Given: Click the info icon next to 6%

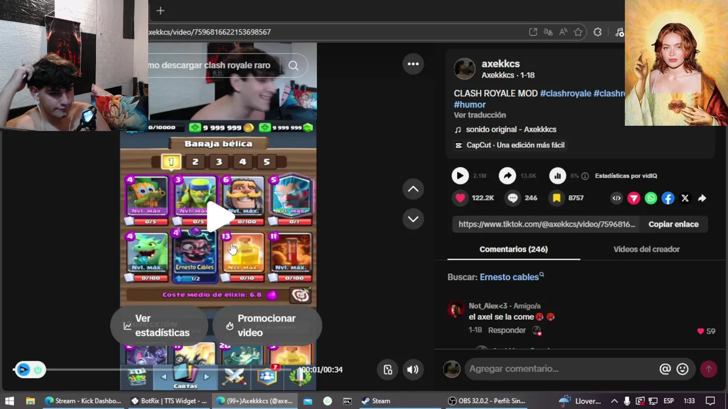Looking at the screenshot, I should coord(585,176).
